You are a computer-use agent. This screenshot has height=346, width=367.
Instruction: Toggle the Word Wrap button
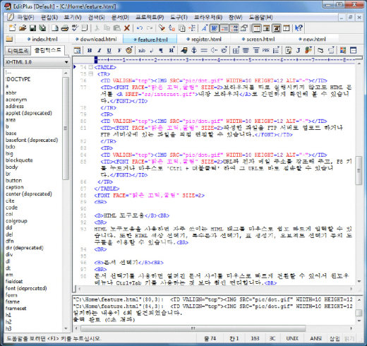pyautogui.click(x=214, y=28)
